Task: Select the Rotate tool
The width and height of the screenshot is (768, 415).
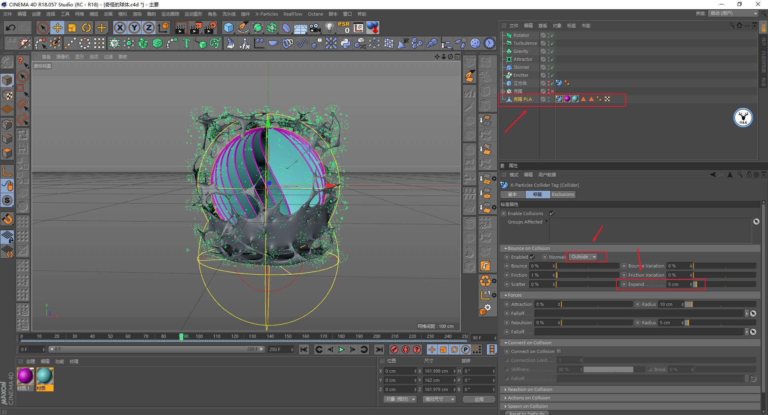Action: (x=86, y=28)
